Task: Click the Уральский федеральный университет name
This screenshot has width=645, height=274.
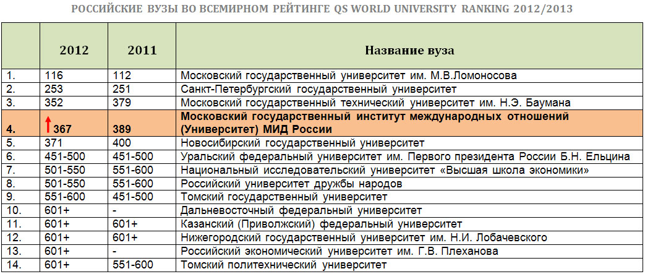Action: pos(405,156)
